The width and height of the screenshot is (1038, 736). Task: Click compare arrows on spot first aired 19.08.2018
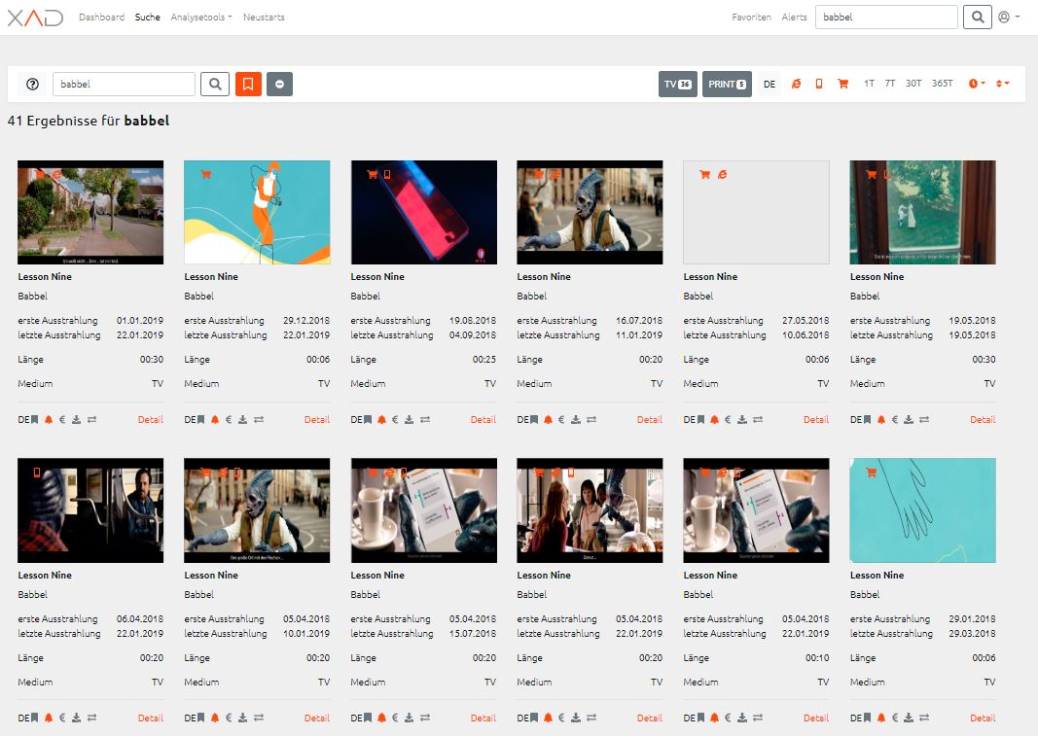425,420
